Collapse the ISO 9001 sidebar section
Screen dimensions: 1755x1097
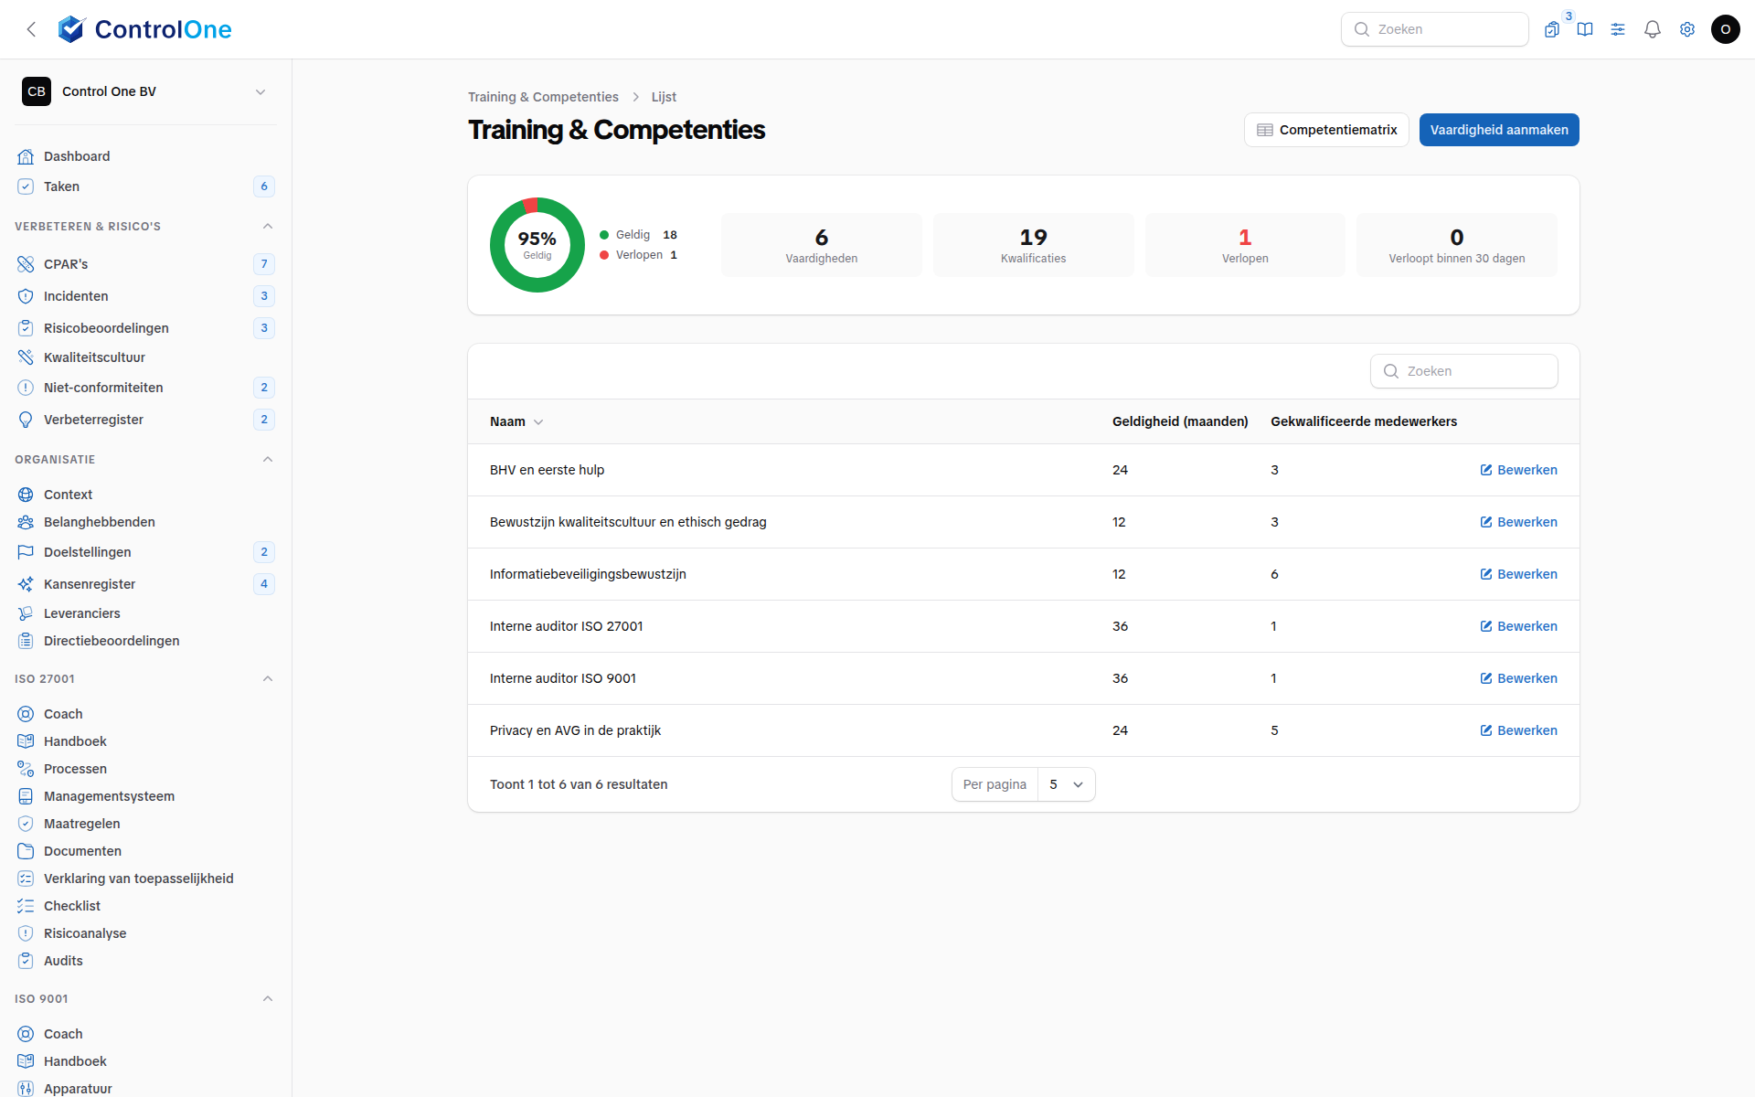[268, 998]
